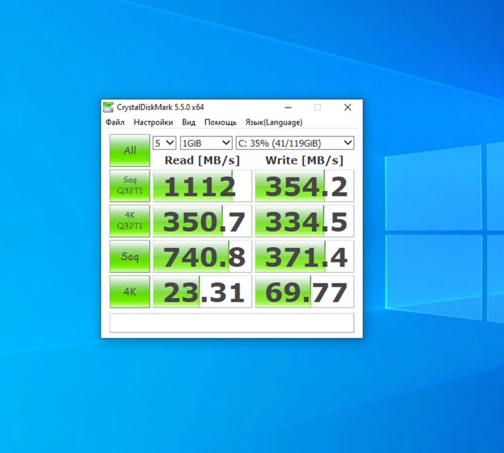The image size is (504, 453).
Task: Minimize the CrystalDiskMark window
Action: (x=288, y=107)
